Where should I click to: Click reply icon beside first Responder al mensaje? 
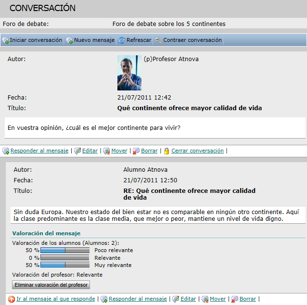click(x=6, y=151)
